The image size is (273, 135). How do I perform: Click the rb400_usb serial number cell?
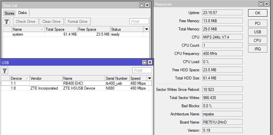click(x=117, y=83)
